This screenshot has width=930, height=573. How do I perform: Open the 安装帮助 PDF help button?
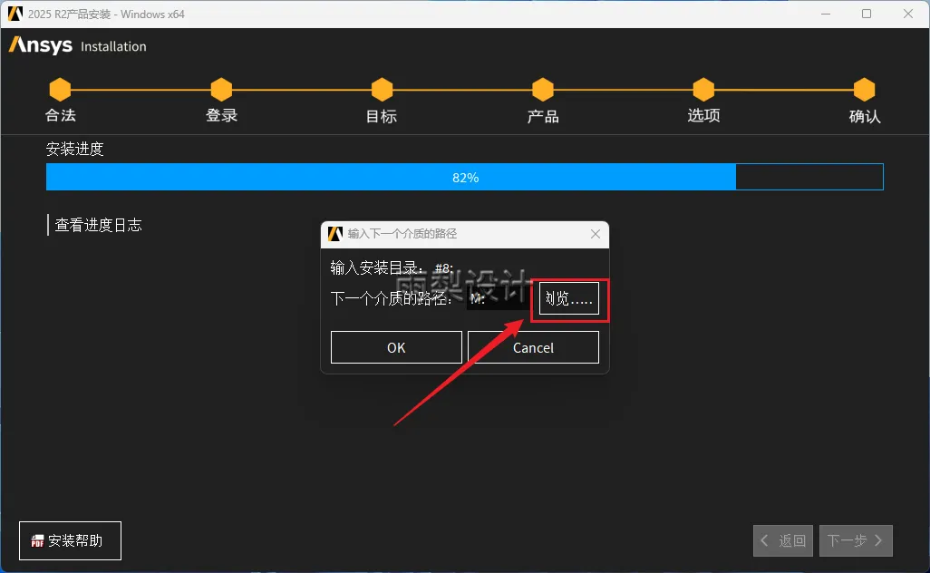coord(70,540)
